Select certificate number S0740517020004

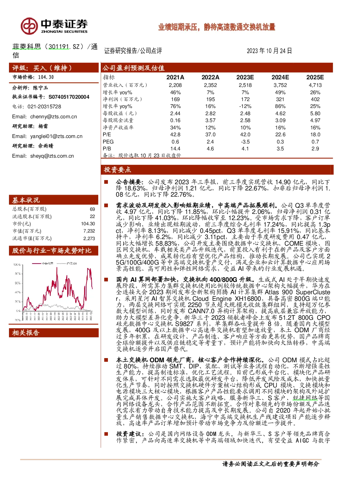(69, 97)
